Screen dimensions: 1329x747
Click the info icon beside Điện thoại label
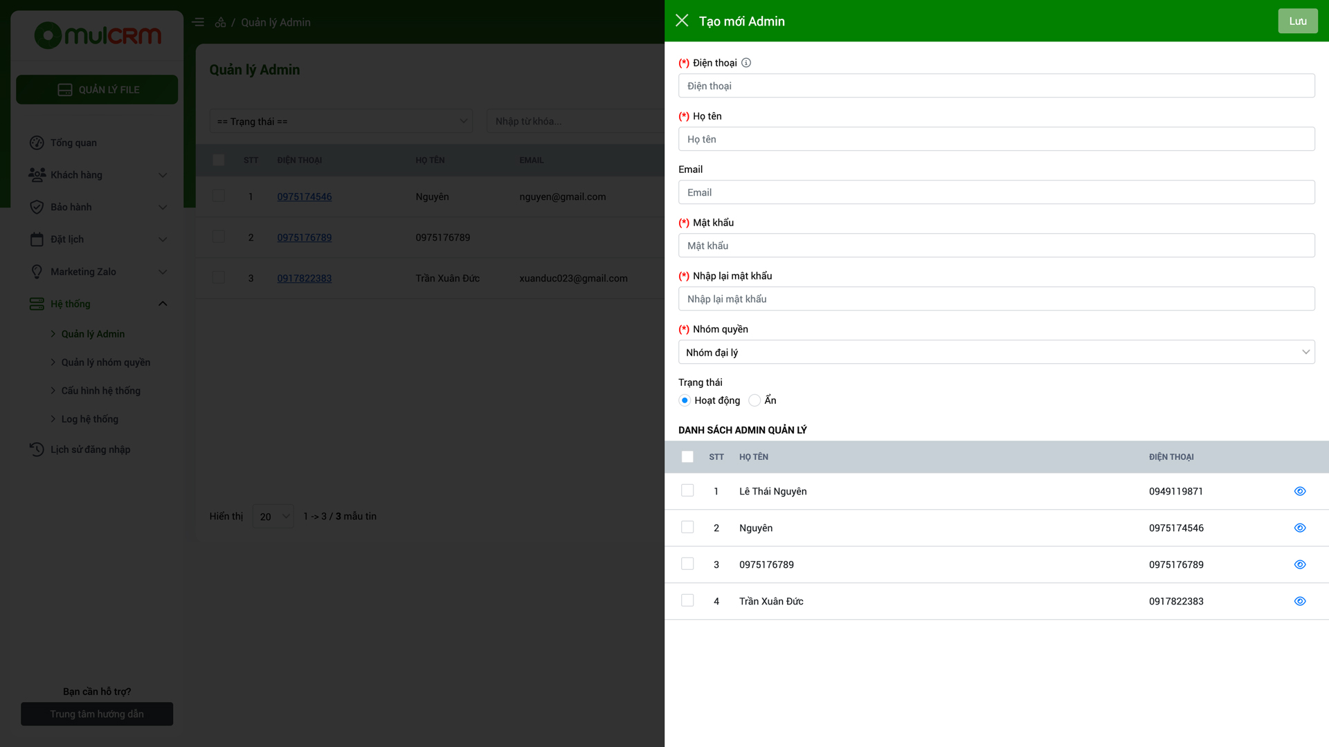tap(746, 63)
